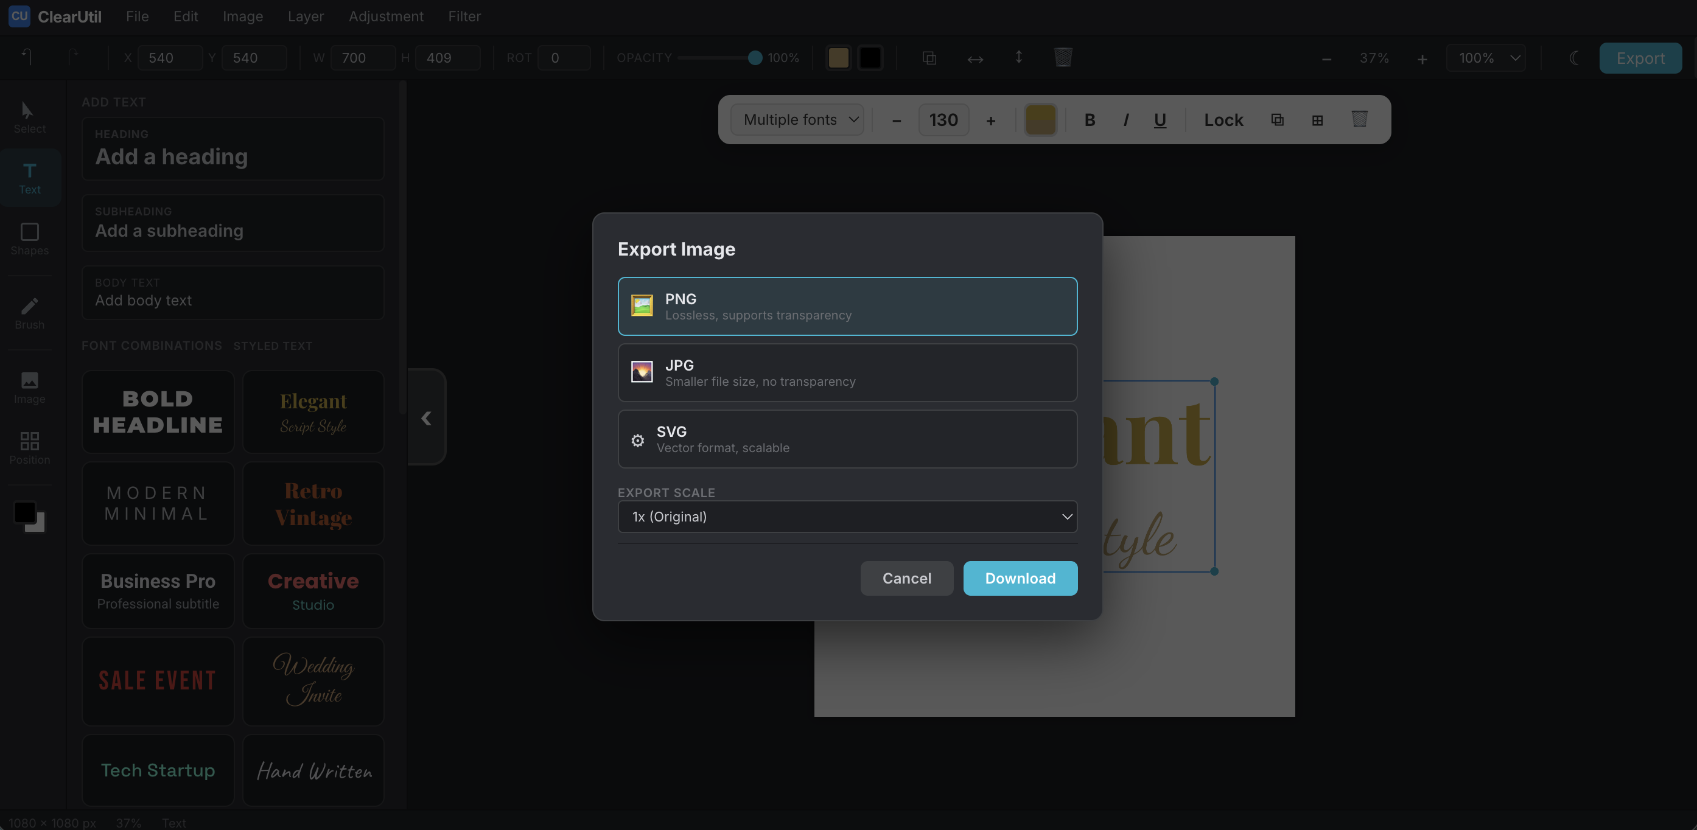This screenshot has height=830, width=1697.
Task: Delete the selected text using the trash icon
Action: 1360,119
